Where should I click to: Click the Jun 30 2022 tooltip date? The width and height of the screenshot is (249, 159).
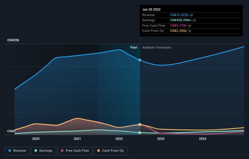pos(151,9)
